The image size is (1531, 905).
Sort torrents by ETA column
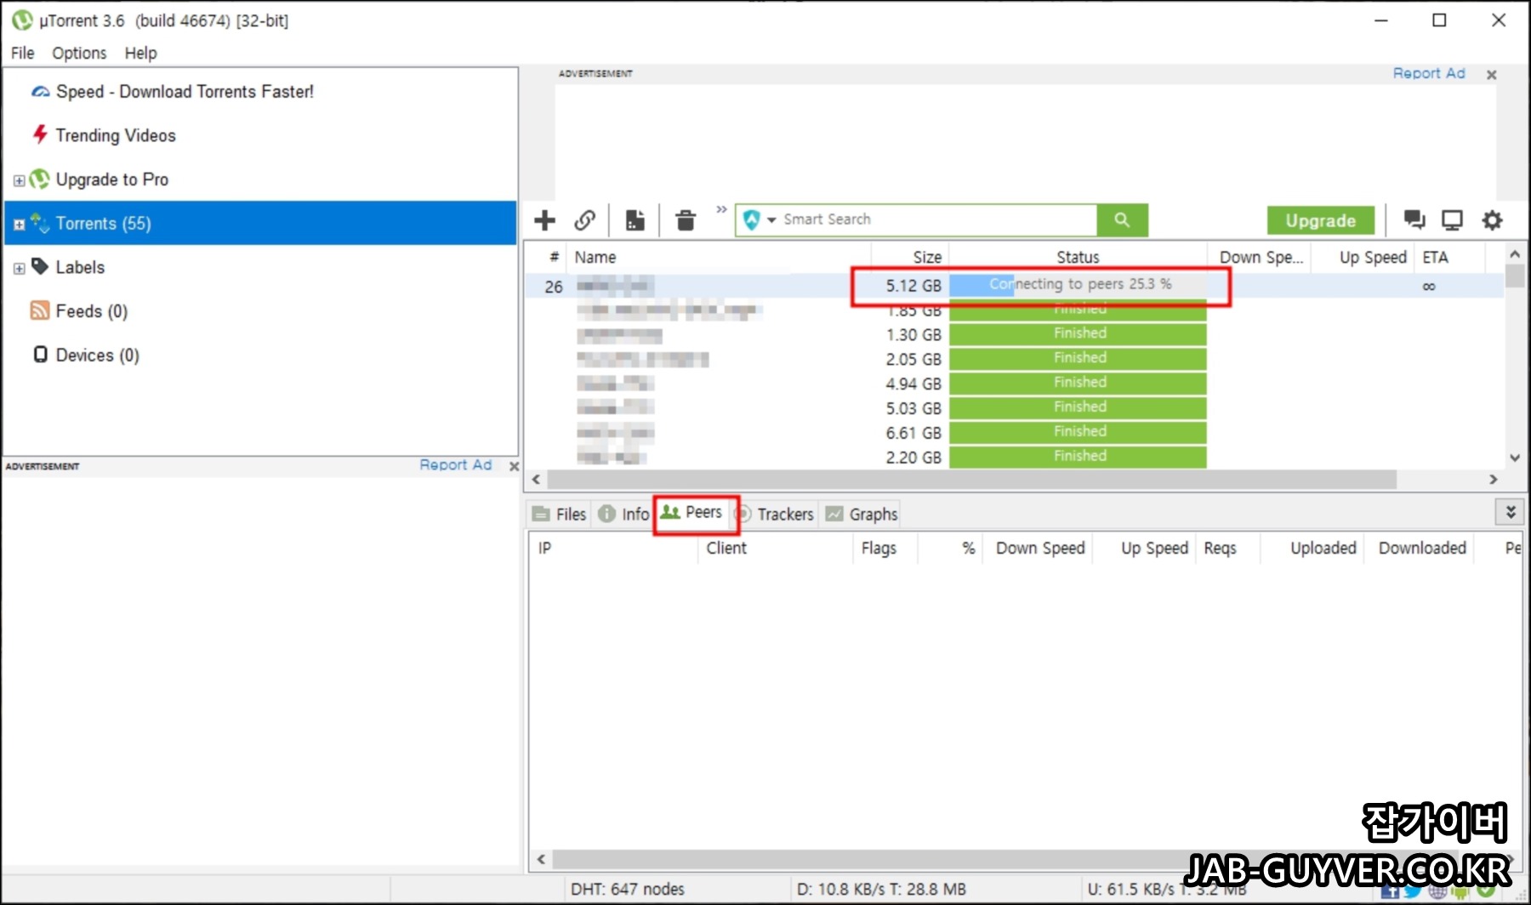(1449, 257)
